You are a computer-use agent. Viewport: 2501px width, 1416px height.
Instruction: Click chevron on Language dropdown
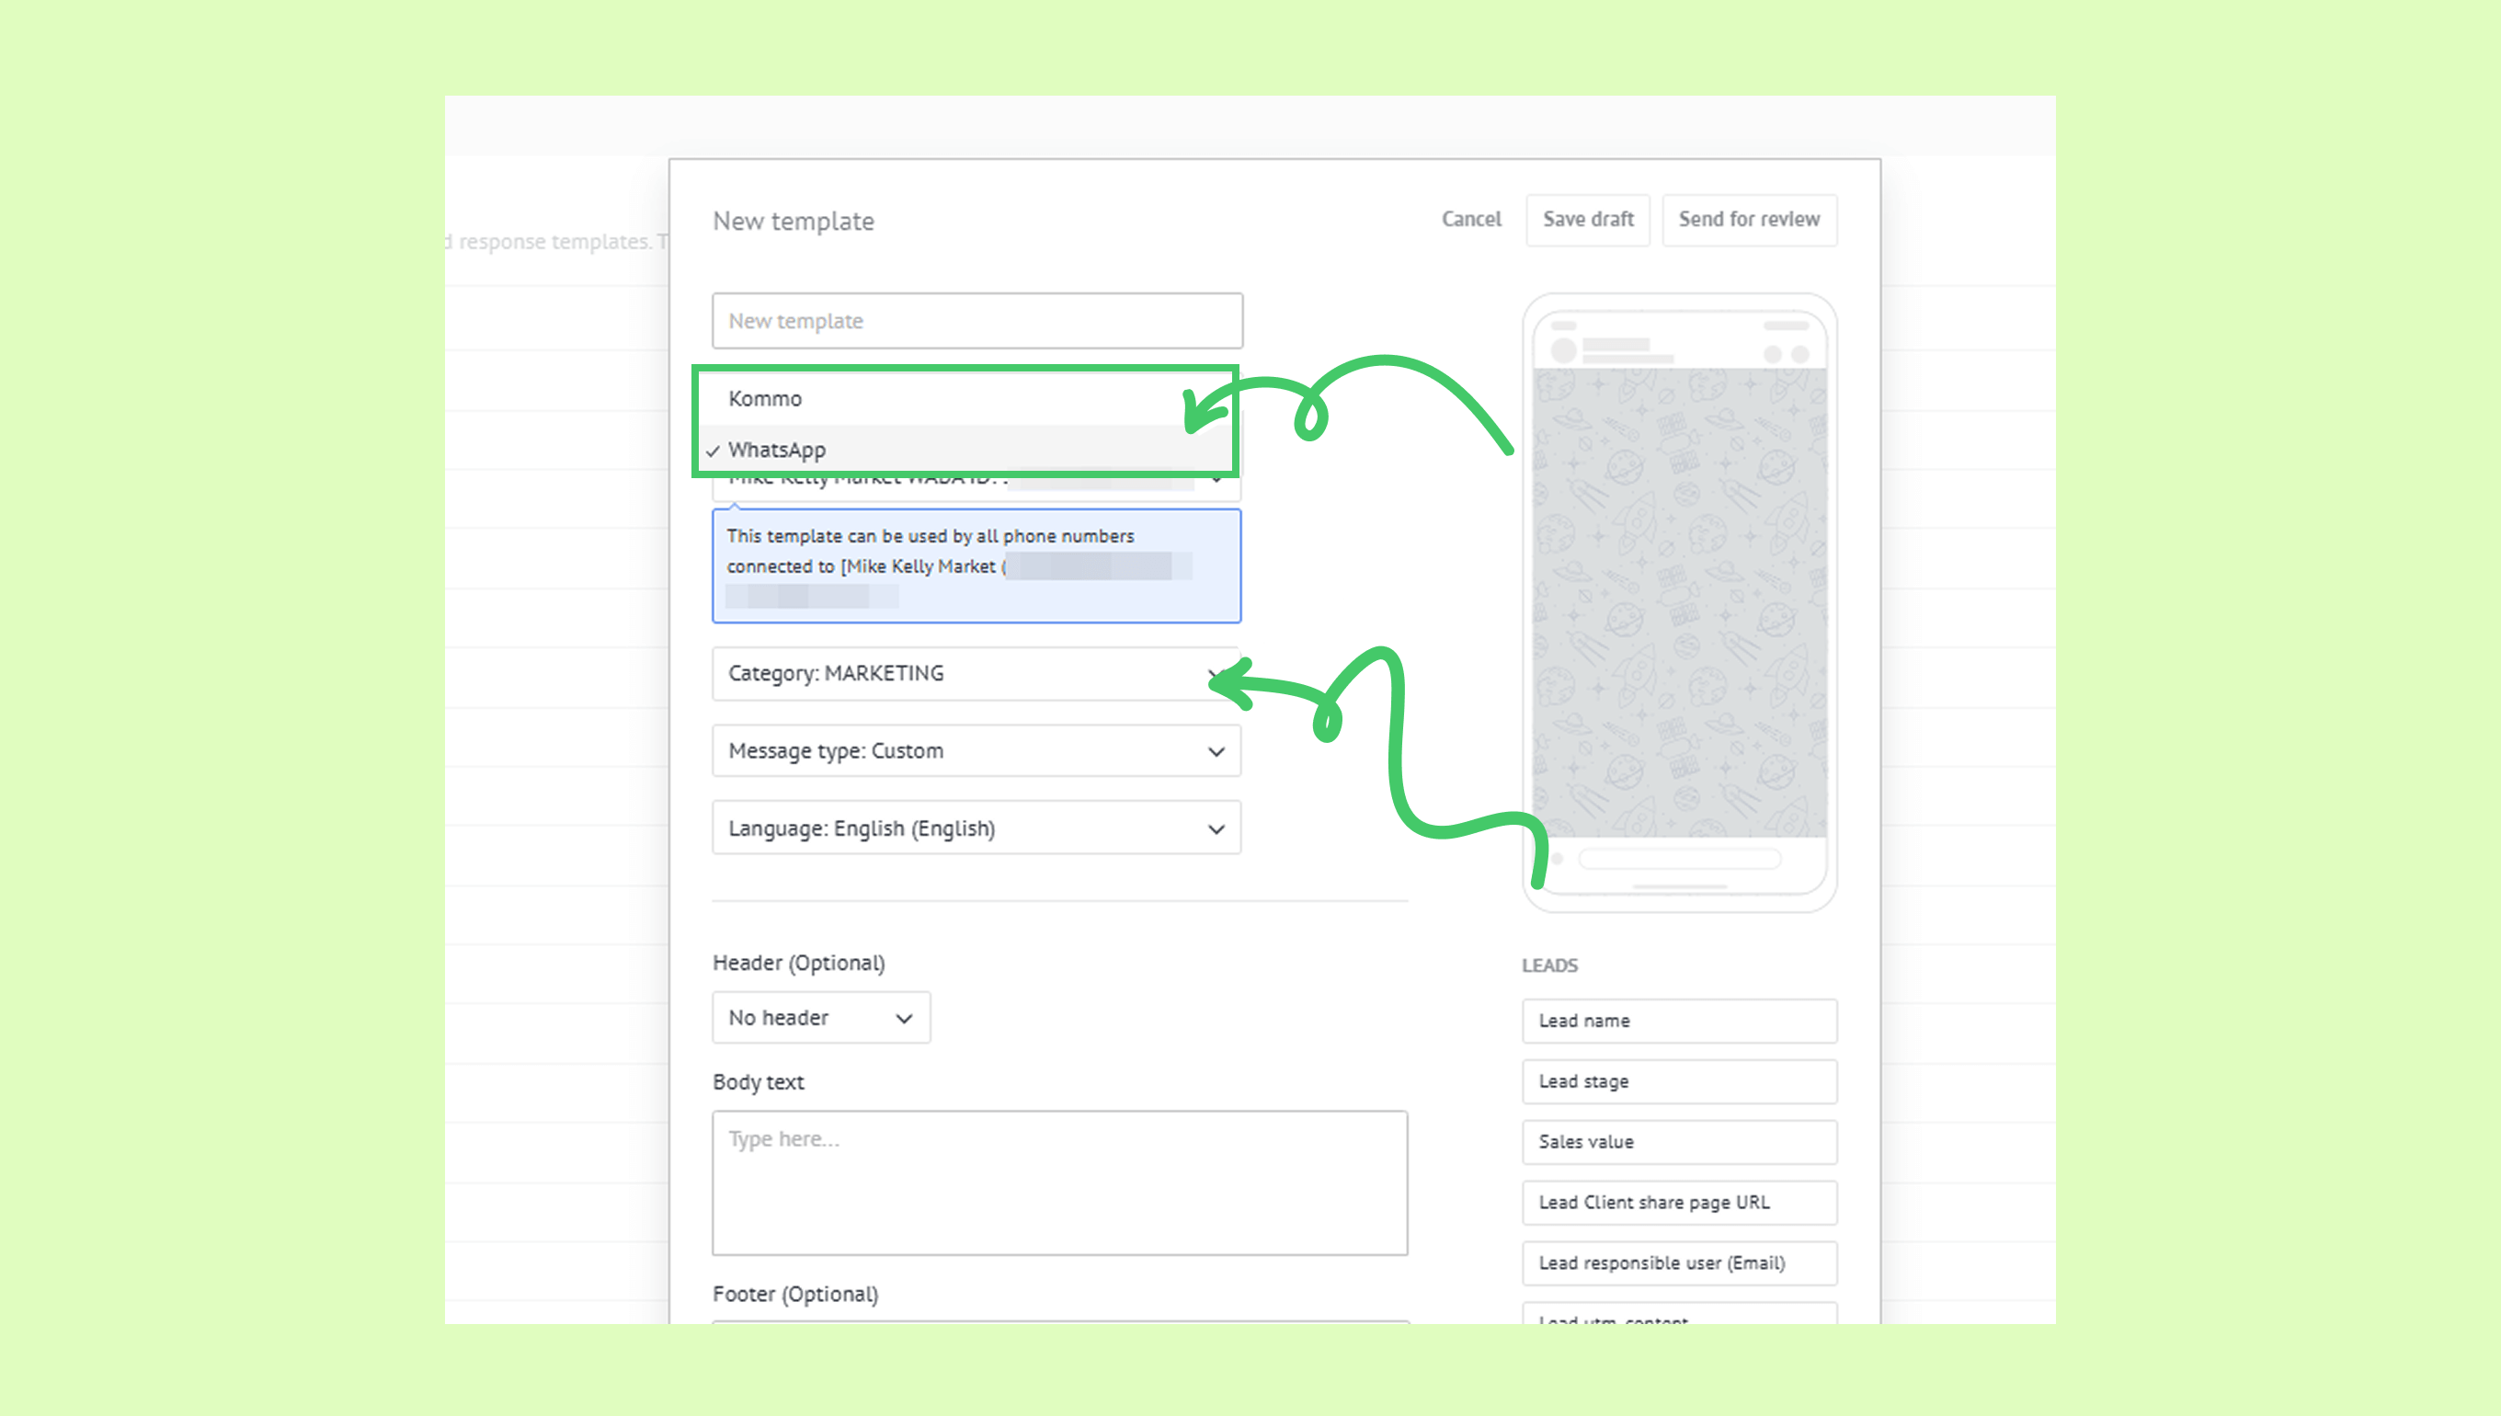pyautogui.click(x=1216, y=829)
